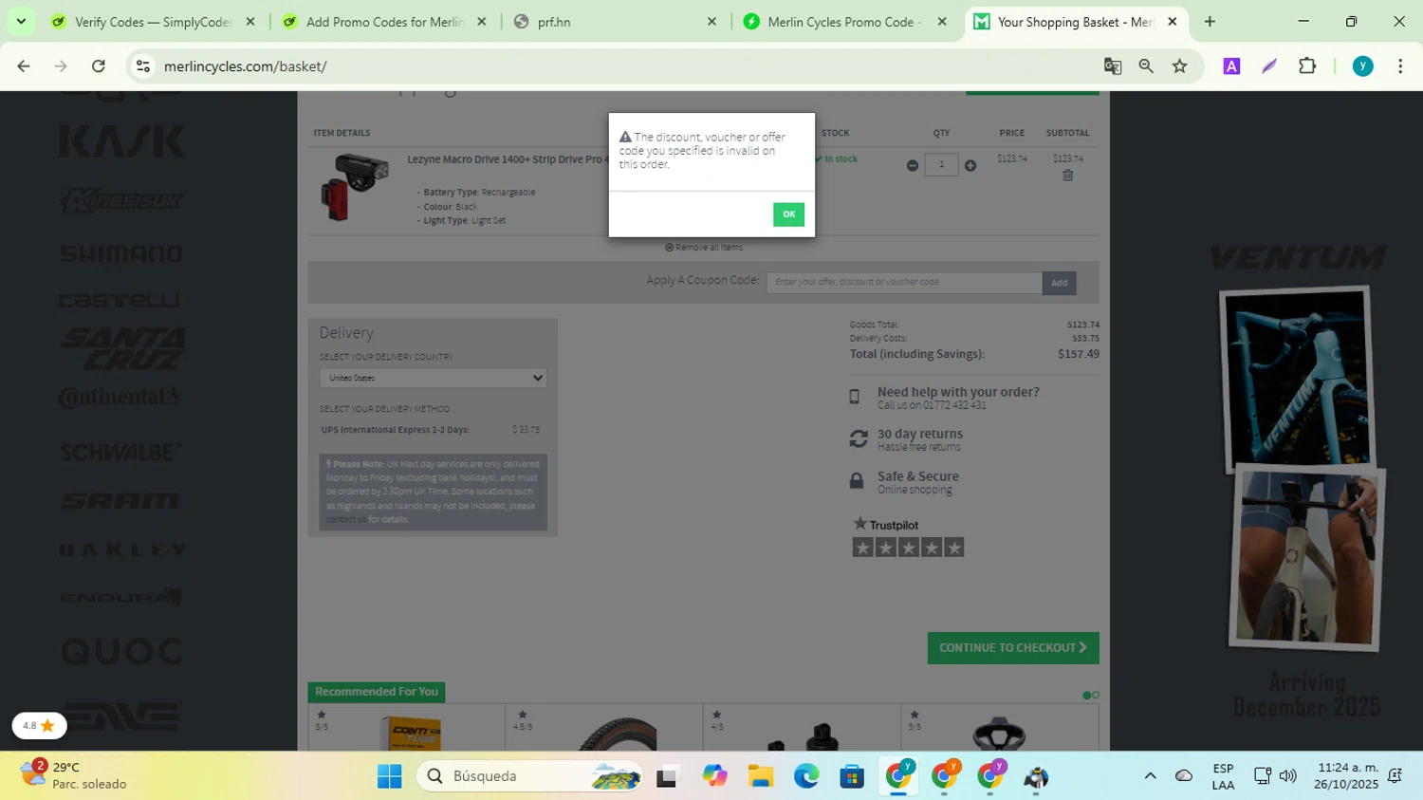The width and height of the screenshot is (1423, 800).
Task: Switch to Add Promo Codes for Merlin tab
Action: click(385, 22)
